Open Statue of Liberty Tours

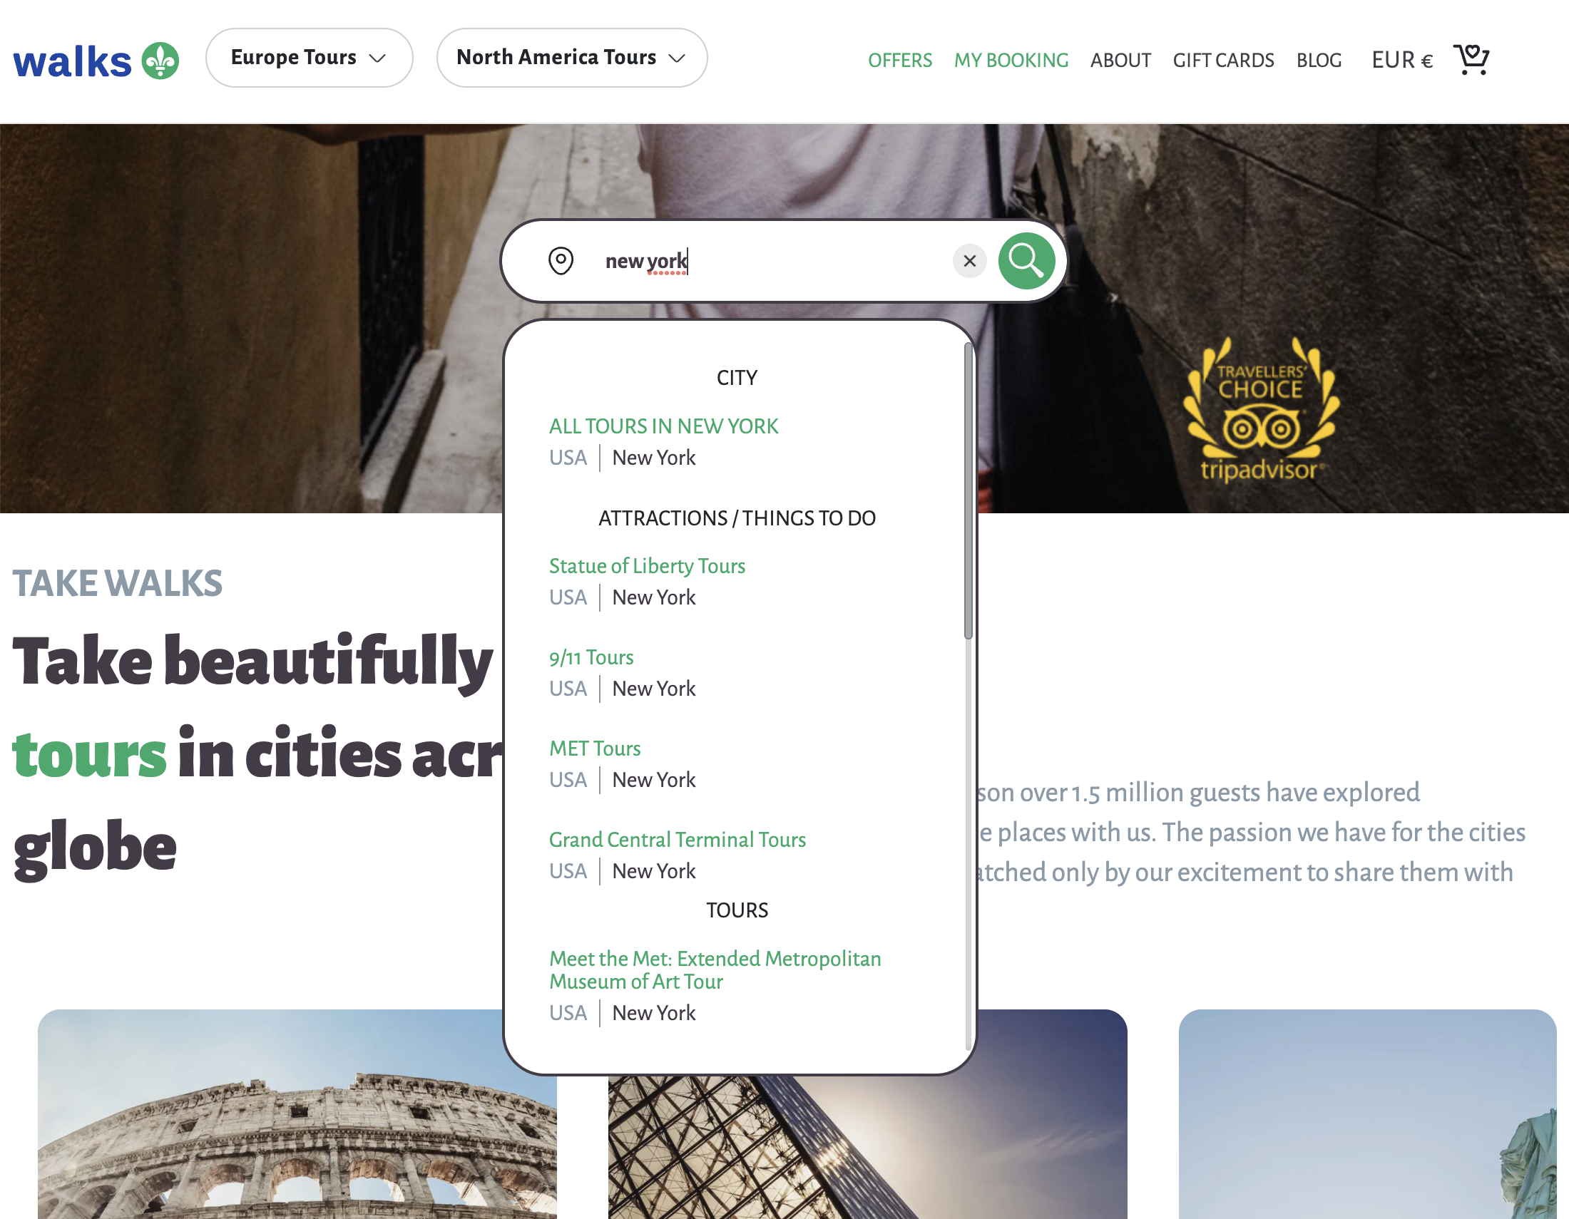[x=648, y=567]
